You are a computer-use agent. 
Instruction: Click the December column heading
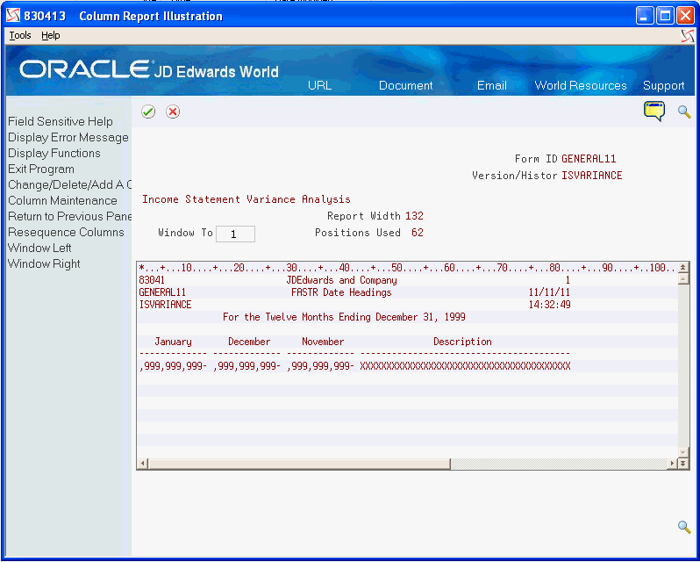click(x=249, y=342)
